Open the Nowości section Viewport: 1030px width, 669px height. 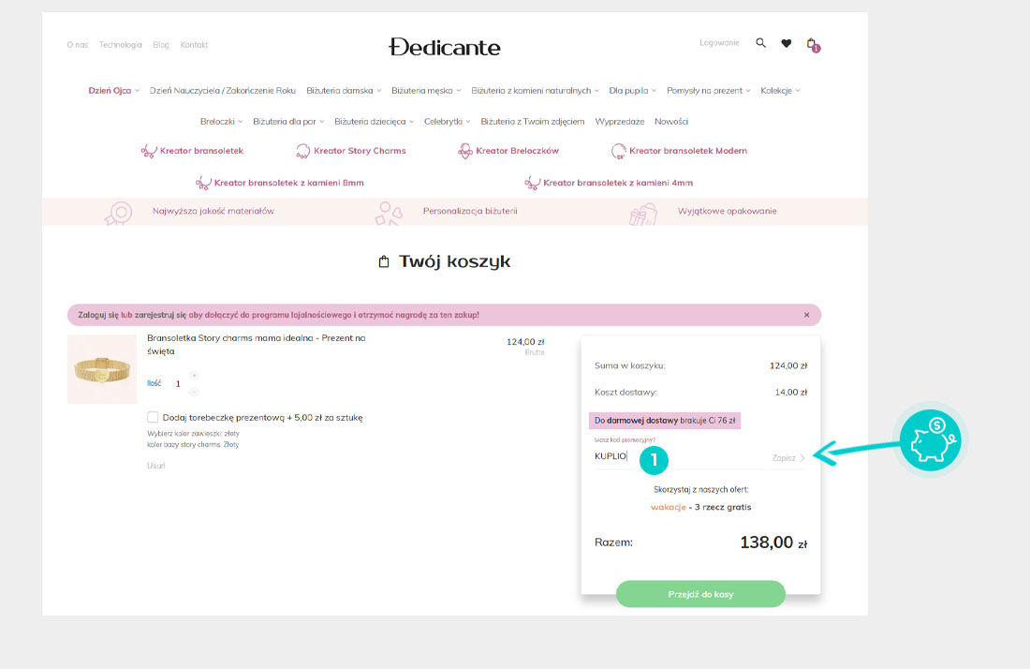click(671, 122)
